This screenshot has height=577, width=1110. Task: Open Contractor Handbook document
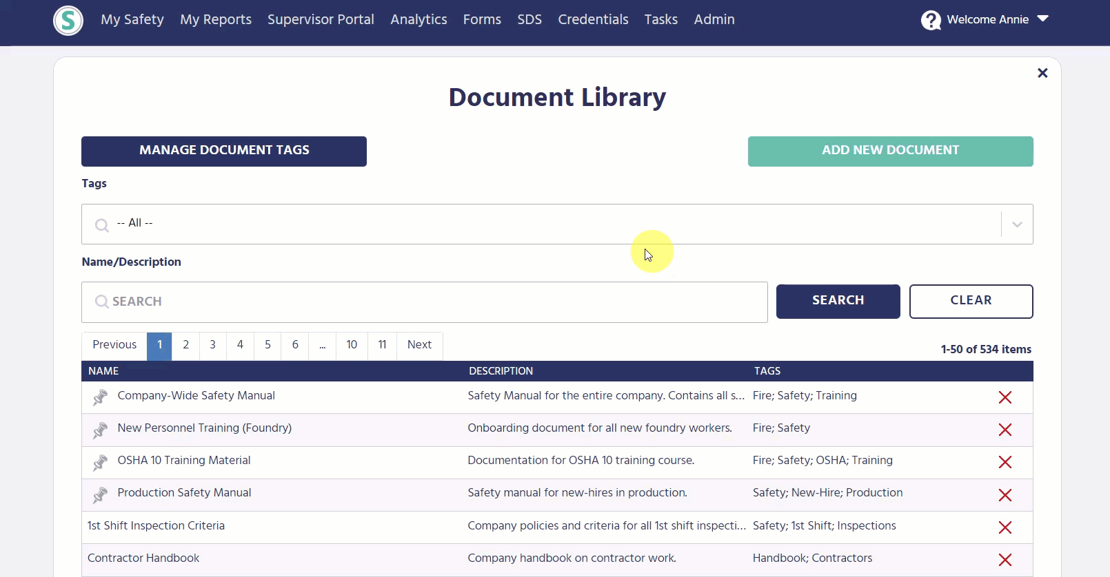click(x=143, y=558)
